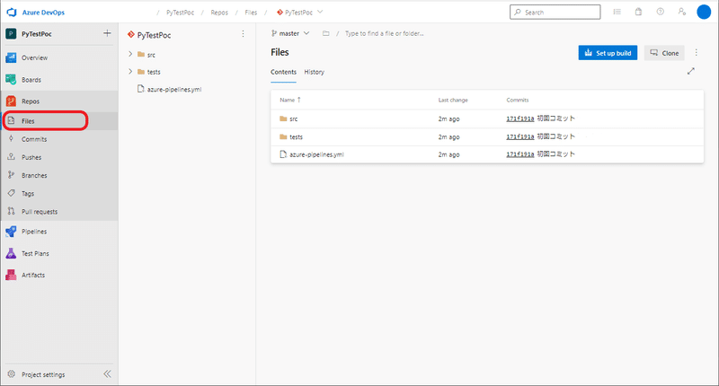Open azure-pipelines.yml in the contents list
The height and width of the screenshot is (386, 719).
click(x=316, y=154)
